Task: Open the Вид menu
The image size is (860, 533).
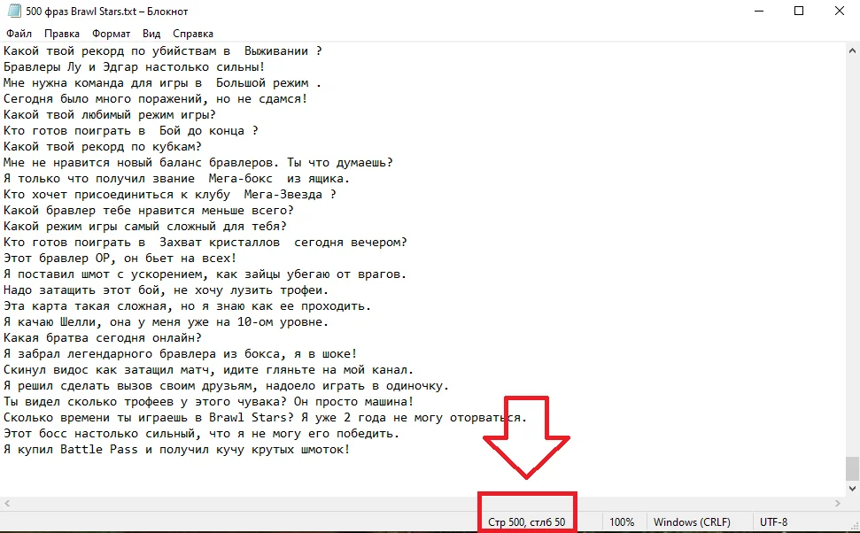Action: pos(151,34)
